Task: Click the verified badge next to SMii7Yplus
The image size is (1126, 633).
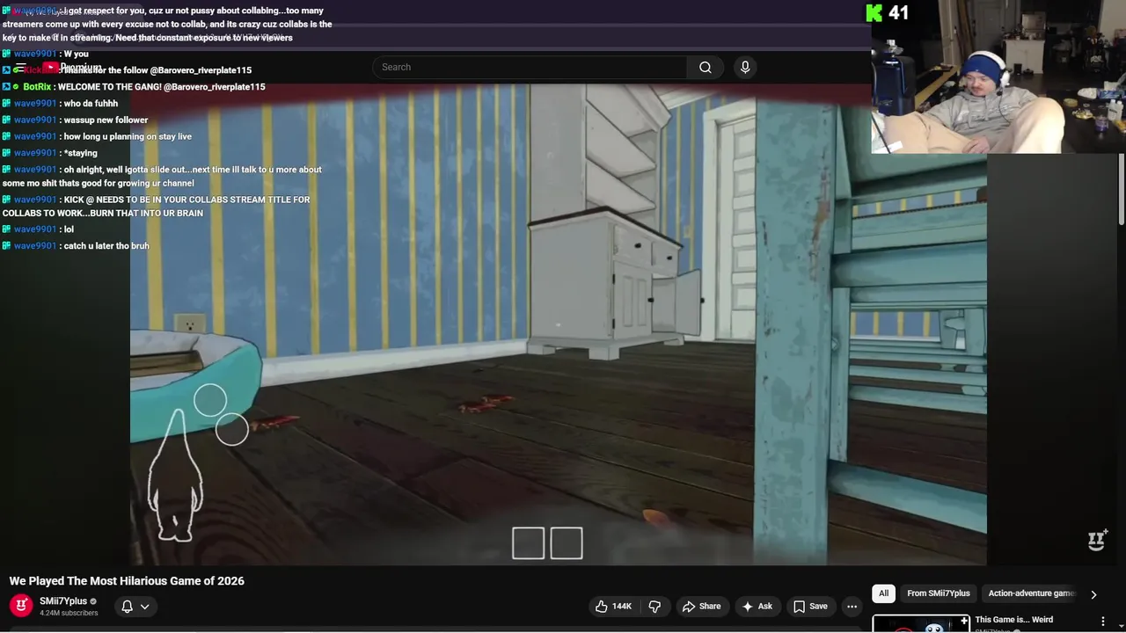Action: point(93,602)
